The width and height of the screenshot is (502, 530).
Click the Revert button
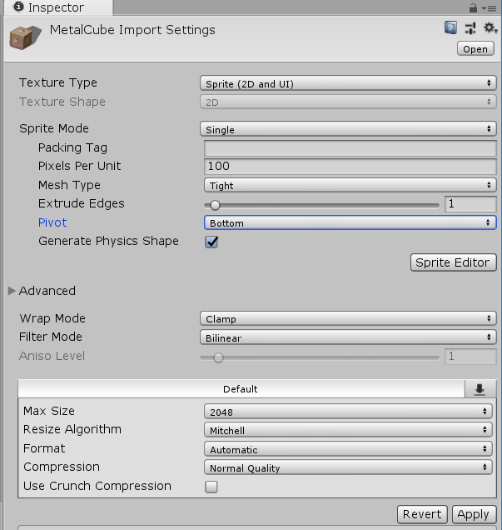point(422,514)
